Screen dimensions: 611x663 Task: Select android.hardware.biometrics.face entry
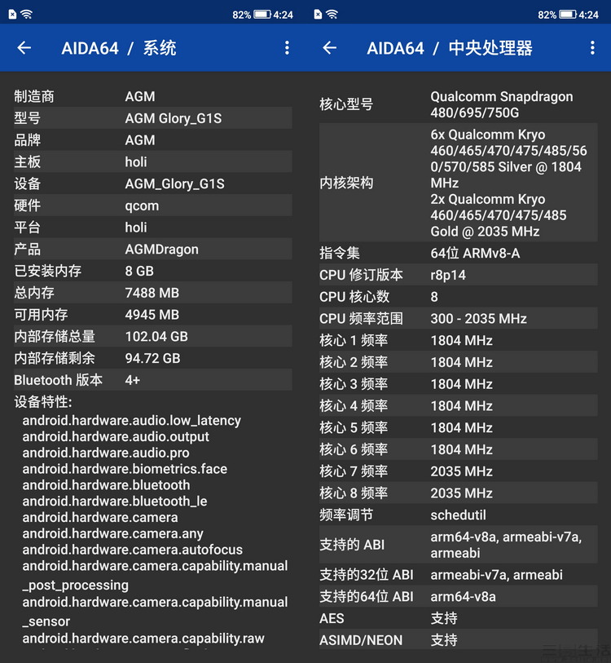coord(125,469)
